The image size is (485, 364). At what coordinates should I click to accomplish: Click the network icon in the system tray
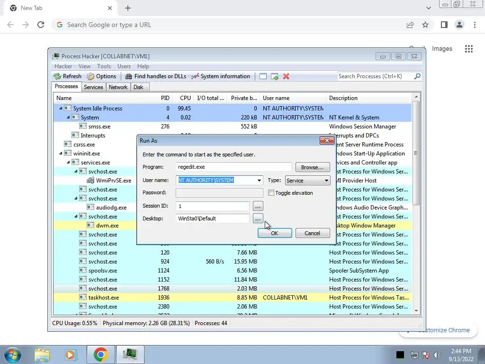414,355
